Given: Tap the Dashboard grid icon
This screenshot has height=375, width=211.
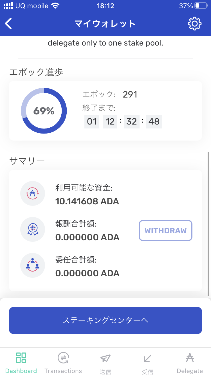Looking at the screenshot, I should pyautogui.click(x=21, y=358).
